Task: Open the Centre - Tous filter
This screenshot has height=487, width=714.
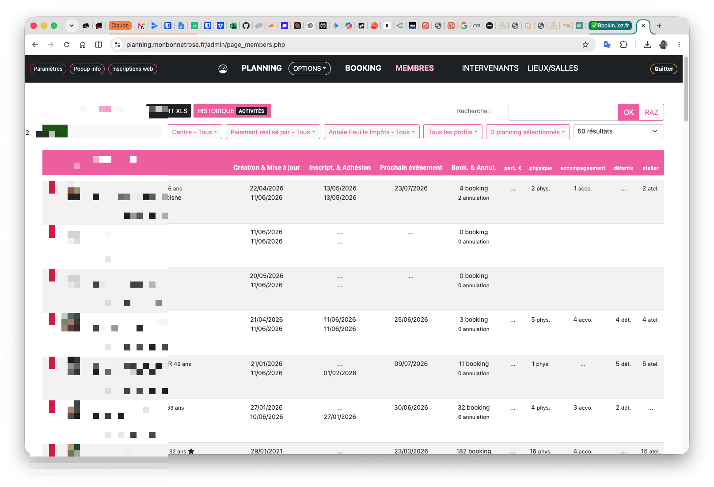Action: click(x=194, y=132)
